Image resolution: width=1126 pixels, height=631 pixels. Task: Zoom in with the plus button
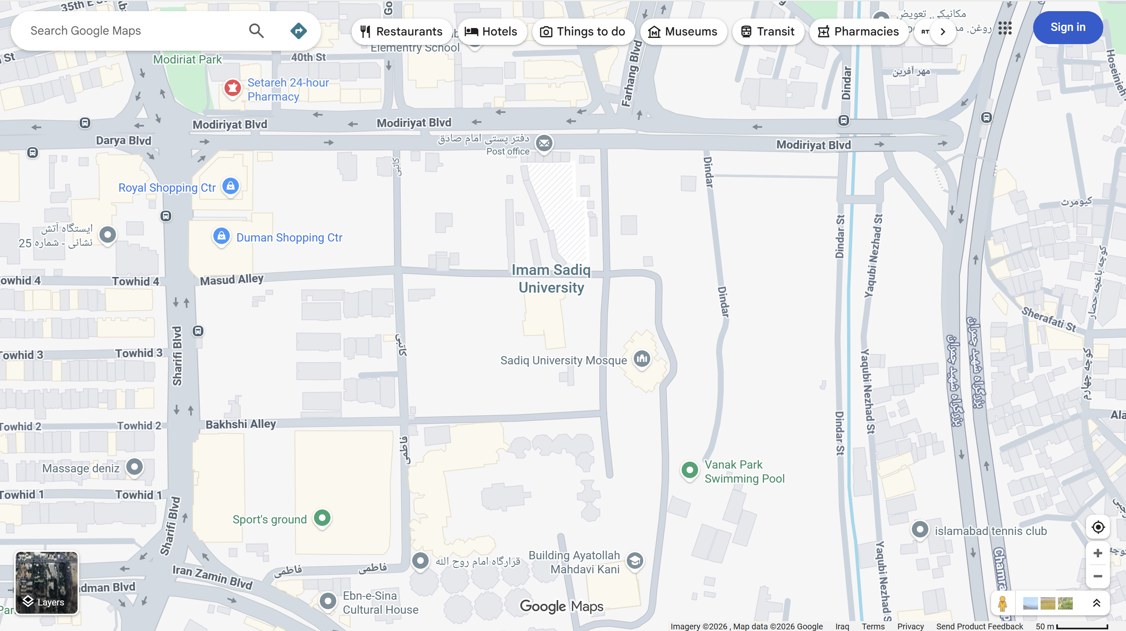tap(1098, 553)
